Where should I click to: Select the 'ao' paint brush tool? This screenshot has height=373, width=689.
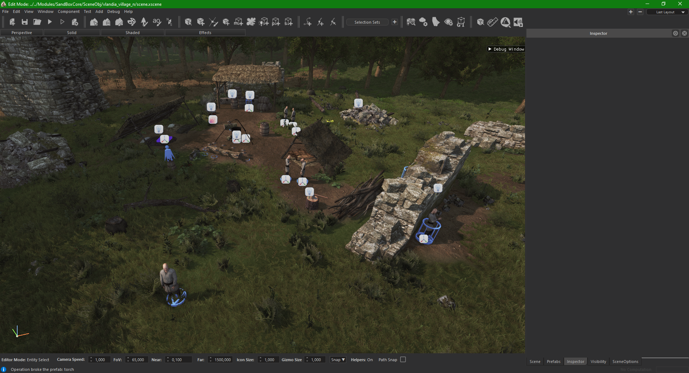point(157,22)
